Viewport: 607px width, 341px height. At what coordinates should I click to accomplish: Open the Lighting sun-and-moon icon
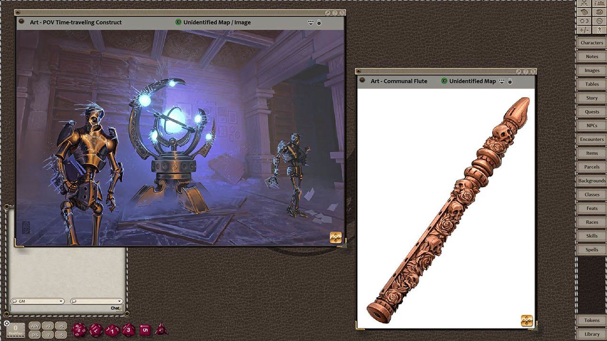584,20
